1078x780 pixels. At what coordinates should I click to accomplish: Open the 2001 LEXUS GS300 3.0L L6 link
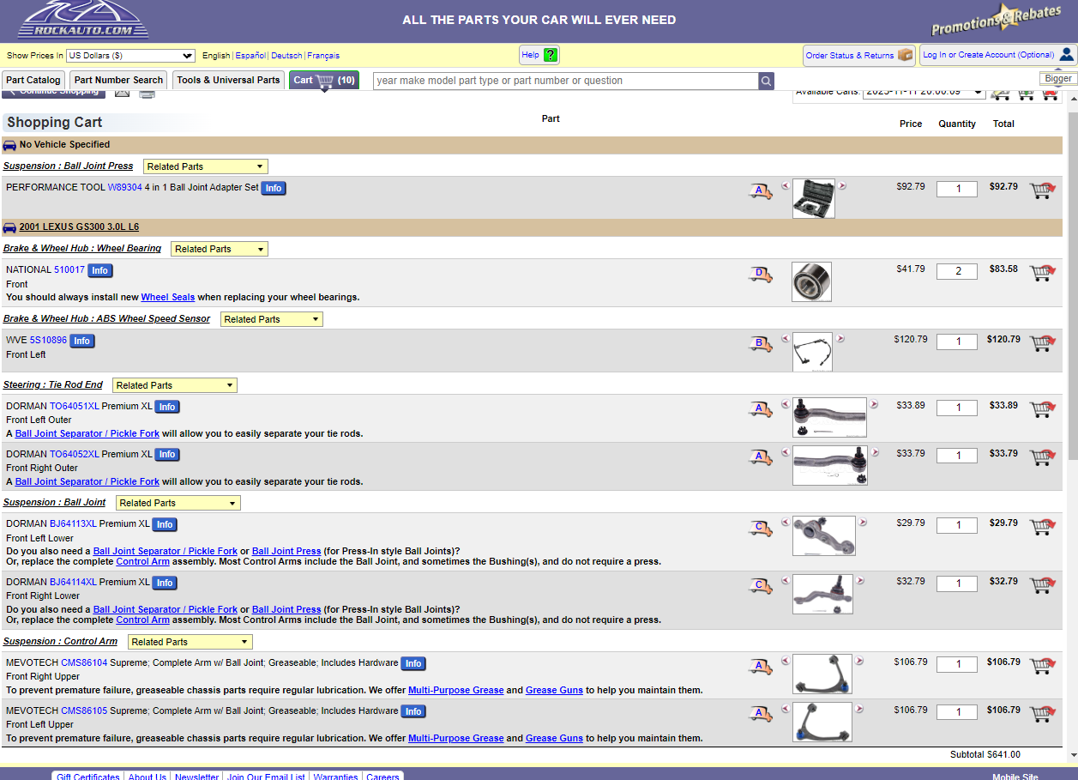tap(79, 227)
